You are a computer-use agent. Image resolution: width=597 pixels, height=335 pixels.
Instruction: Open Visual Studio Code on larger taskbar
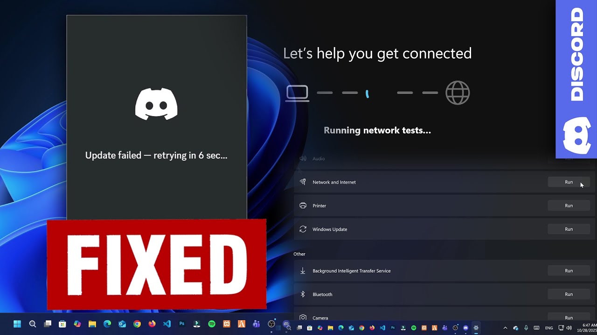(167, 324)
